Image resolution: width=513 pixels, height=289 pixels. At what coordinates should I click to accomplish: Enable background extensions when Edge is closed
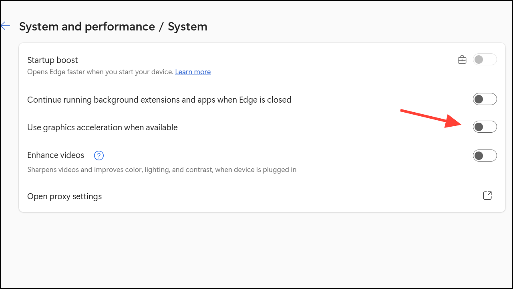coord(485,99)
